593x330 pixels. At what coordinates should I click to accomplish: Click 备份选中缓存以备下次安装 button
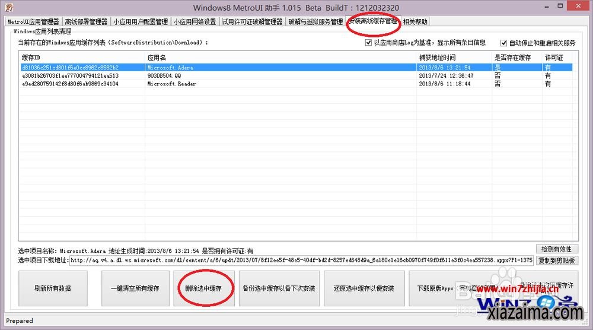(x=279, y=288)
